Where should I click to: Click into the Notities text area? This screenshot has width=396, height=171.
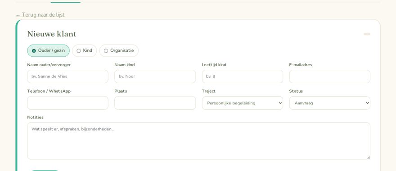pos(199,141)
